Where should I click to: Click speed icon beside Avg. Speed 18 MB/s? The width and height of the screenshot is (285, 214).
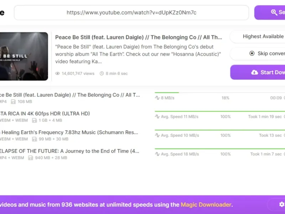coord(157,154)
